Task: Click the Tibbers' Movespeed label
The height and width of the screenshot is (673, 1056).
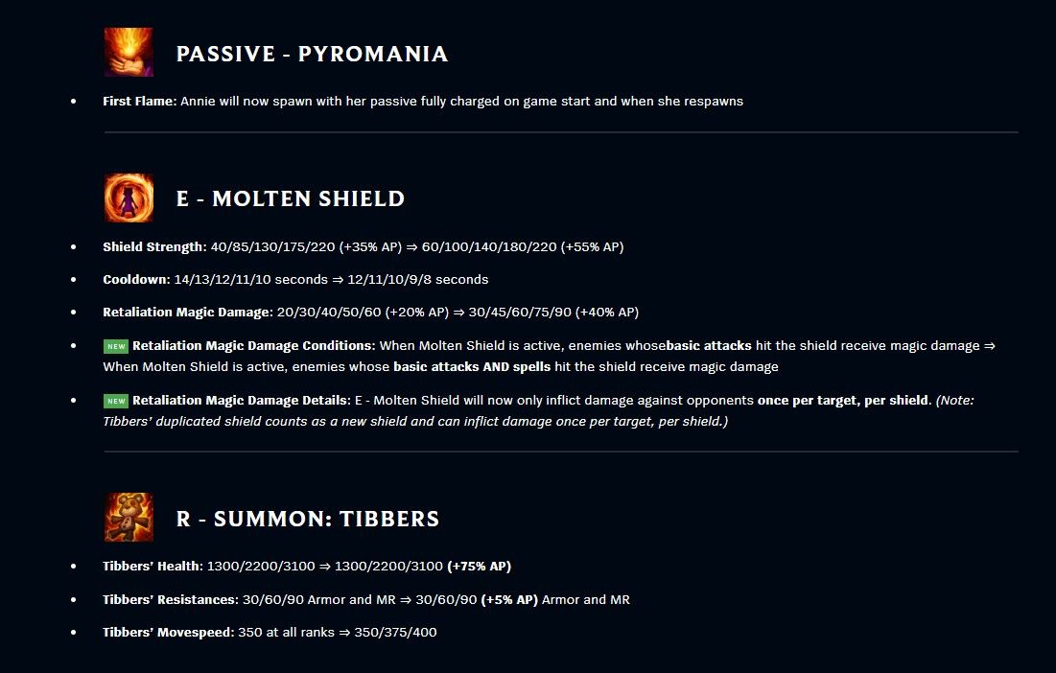Action: 169,632
